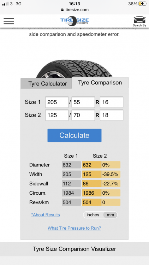This screenshot has height=265, width=149.
Task: Tap the tire image thumbnail
Action: click(74, 69)
